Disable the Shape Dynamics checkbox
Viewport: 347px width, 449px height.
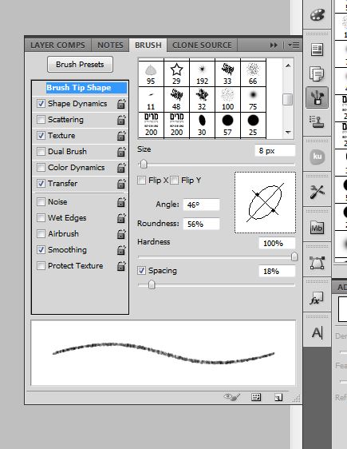[x=41, y=103]
